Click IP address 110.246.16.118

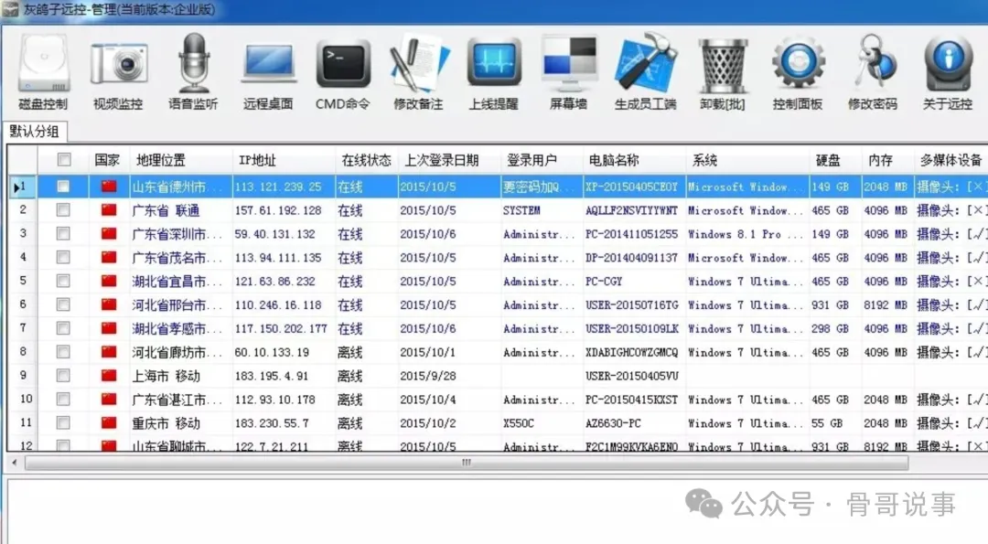[278, 304]
